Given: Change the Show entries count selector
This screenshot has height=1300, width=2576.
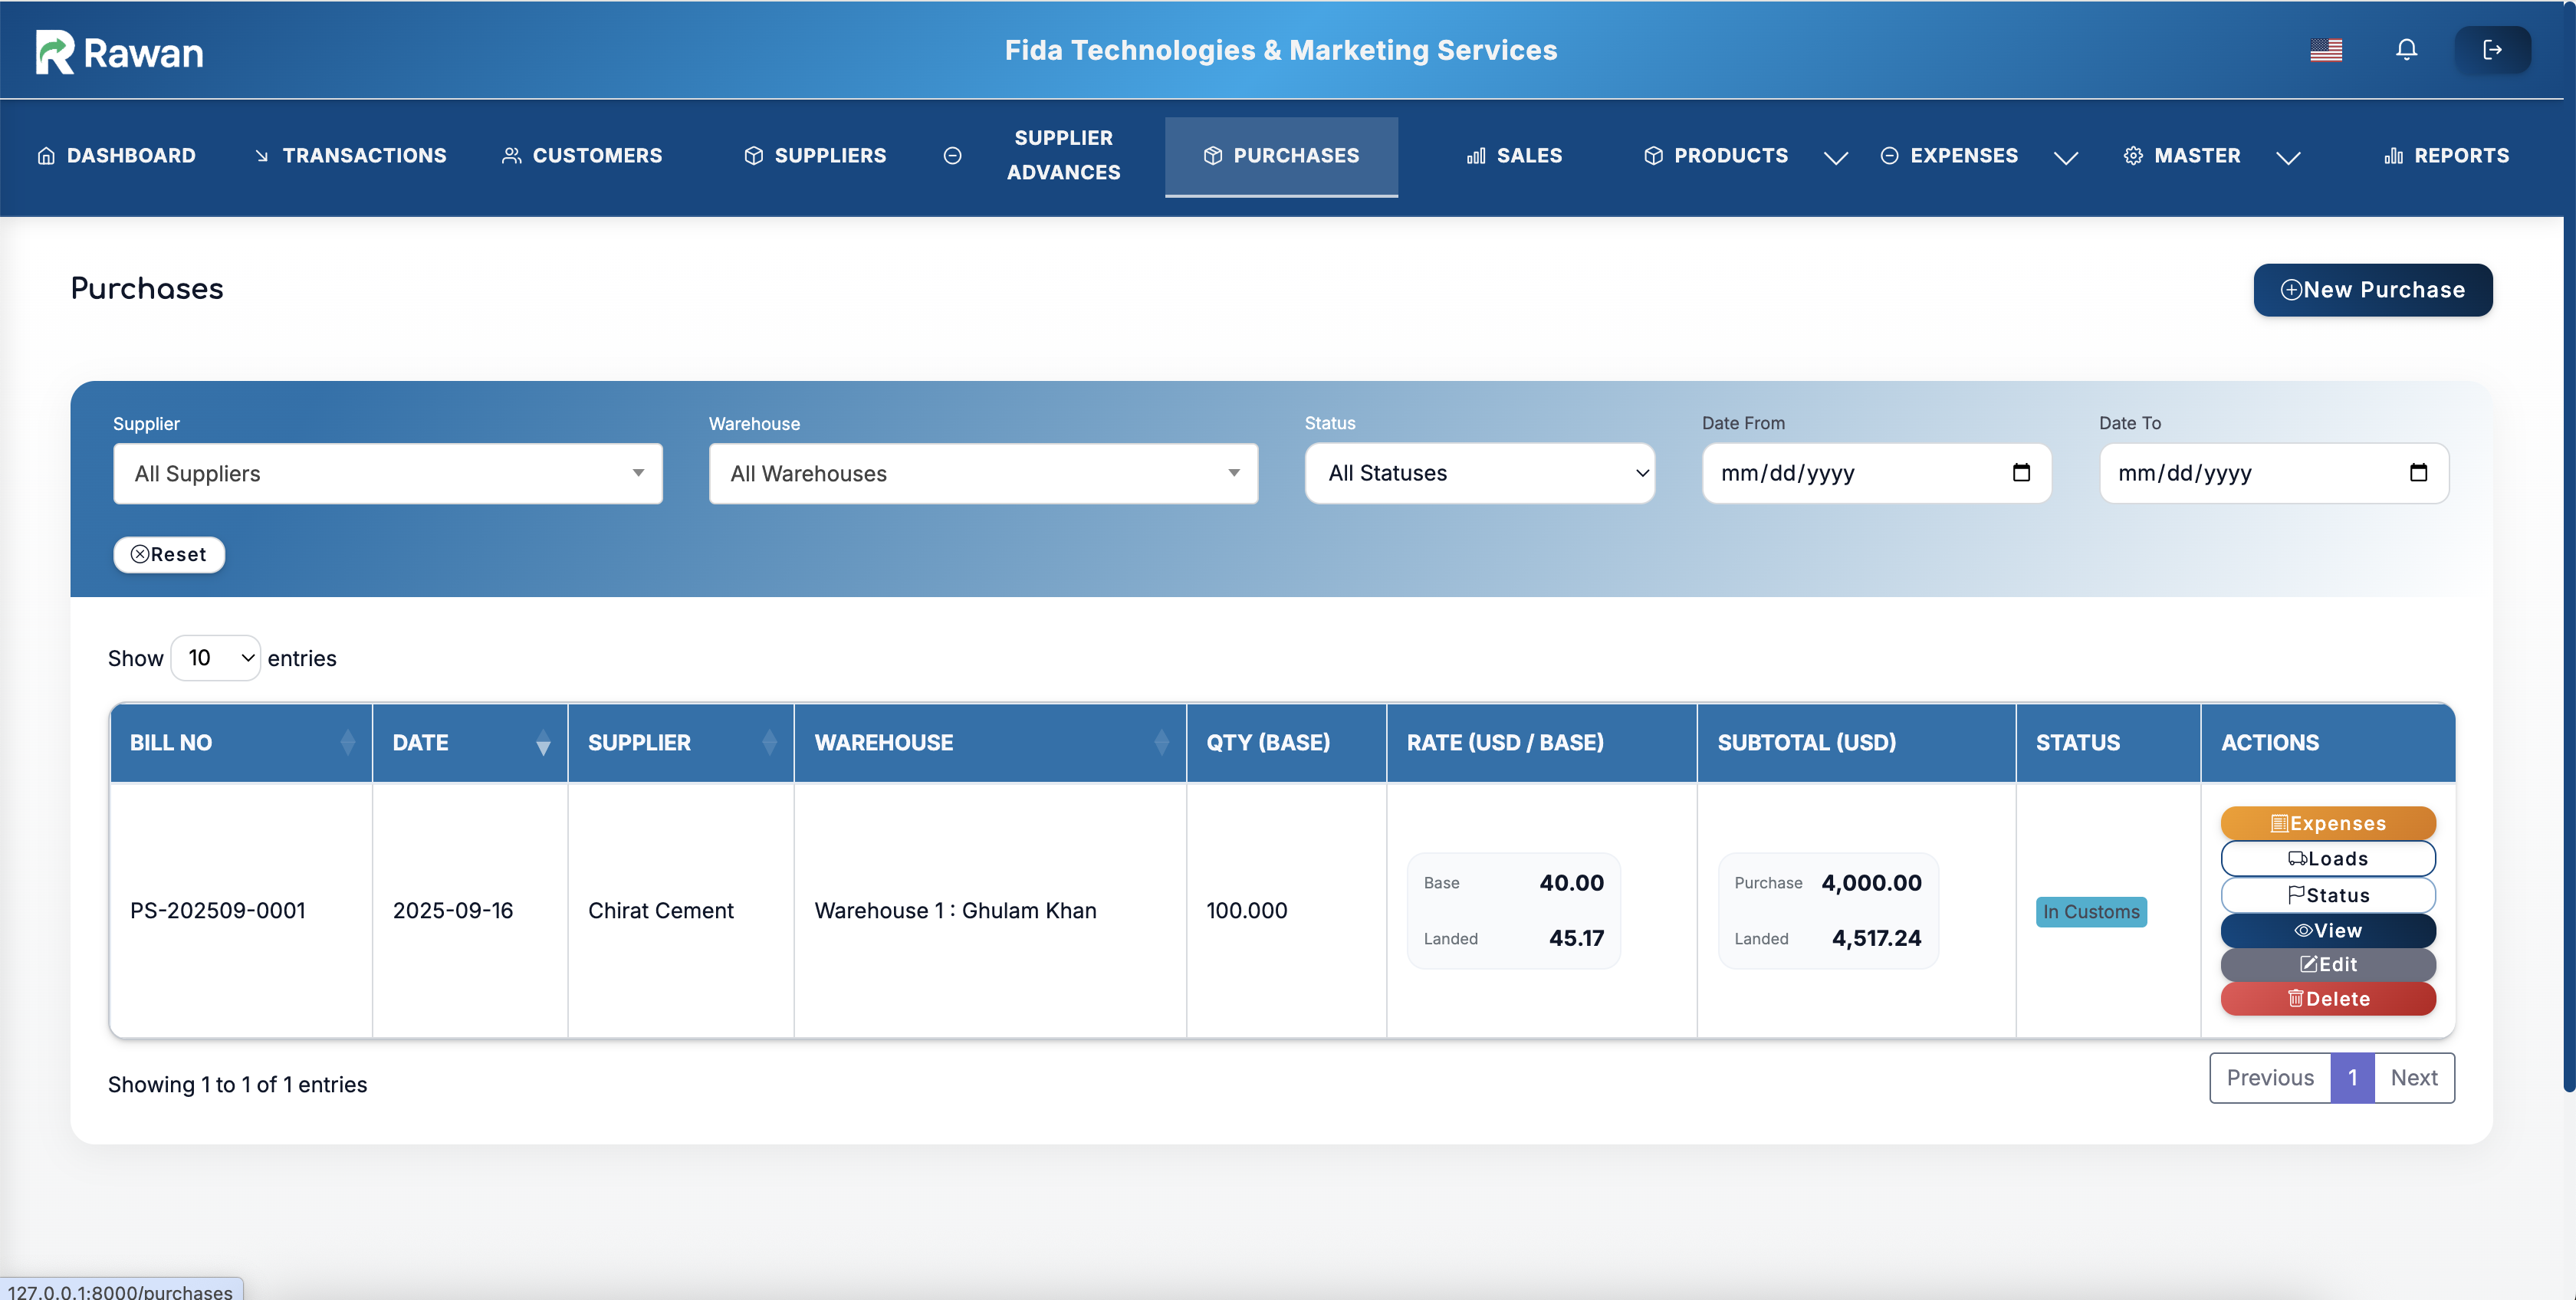Looking at the screenshot, I should point(216,658).
